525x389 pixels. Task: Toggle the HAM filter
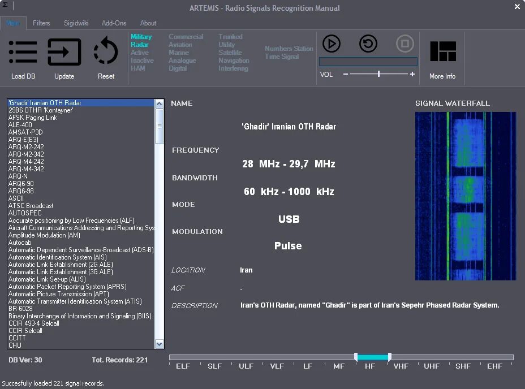click(137, 68)
